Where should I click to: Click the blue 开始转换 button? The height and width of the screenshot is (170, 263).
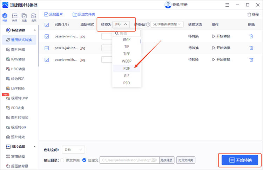[240, 160]
